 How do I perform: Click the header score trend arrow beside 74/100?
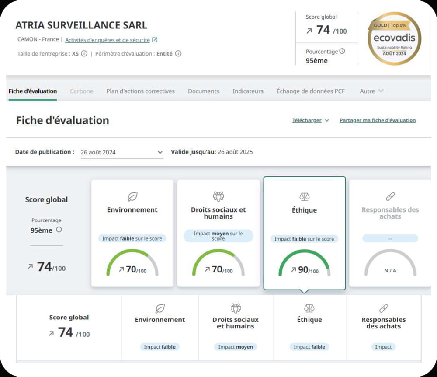coord(309,31)
